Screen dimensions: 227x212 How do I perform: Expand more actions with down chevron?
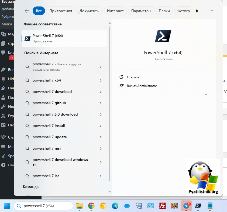pos(206,94)
